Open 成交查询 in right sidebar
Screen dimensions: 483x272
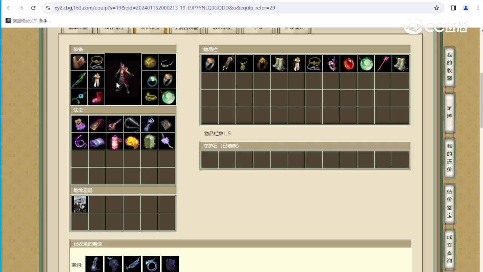tap(449, 249)
